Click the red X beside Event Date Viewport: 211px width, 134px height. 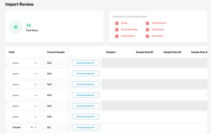(147, 29)
